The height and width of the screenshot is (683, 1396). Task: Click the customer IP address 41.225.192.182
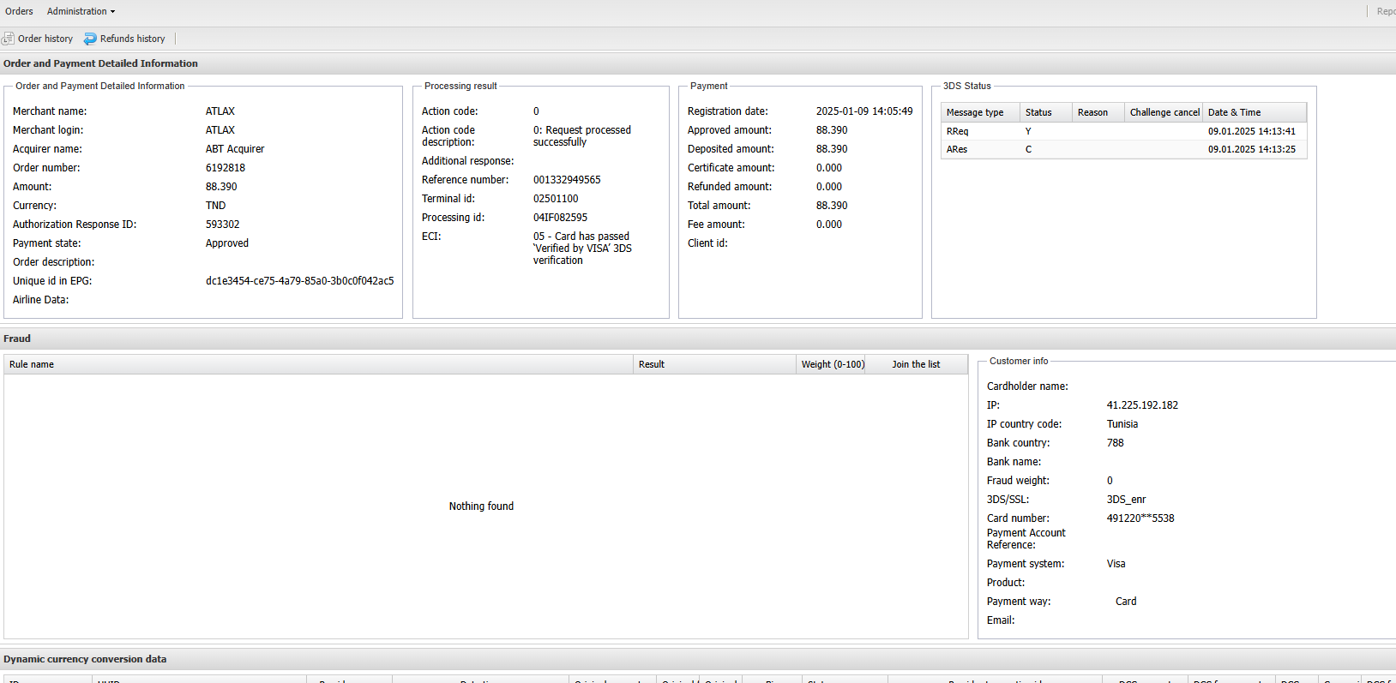click(1142, 405)
